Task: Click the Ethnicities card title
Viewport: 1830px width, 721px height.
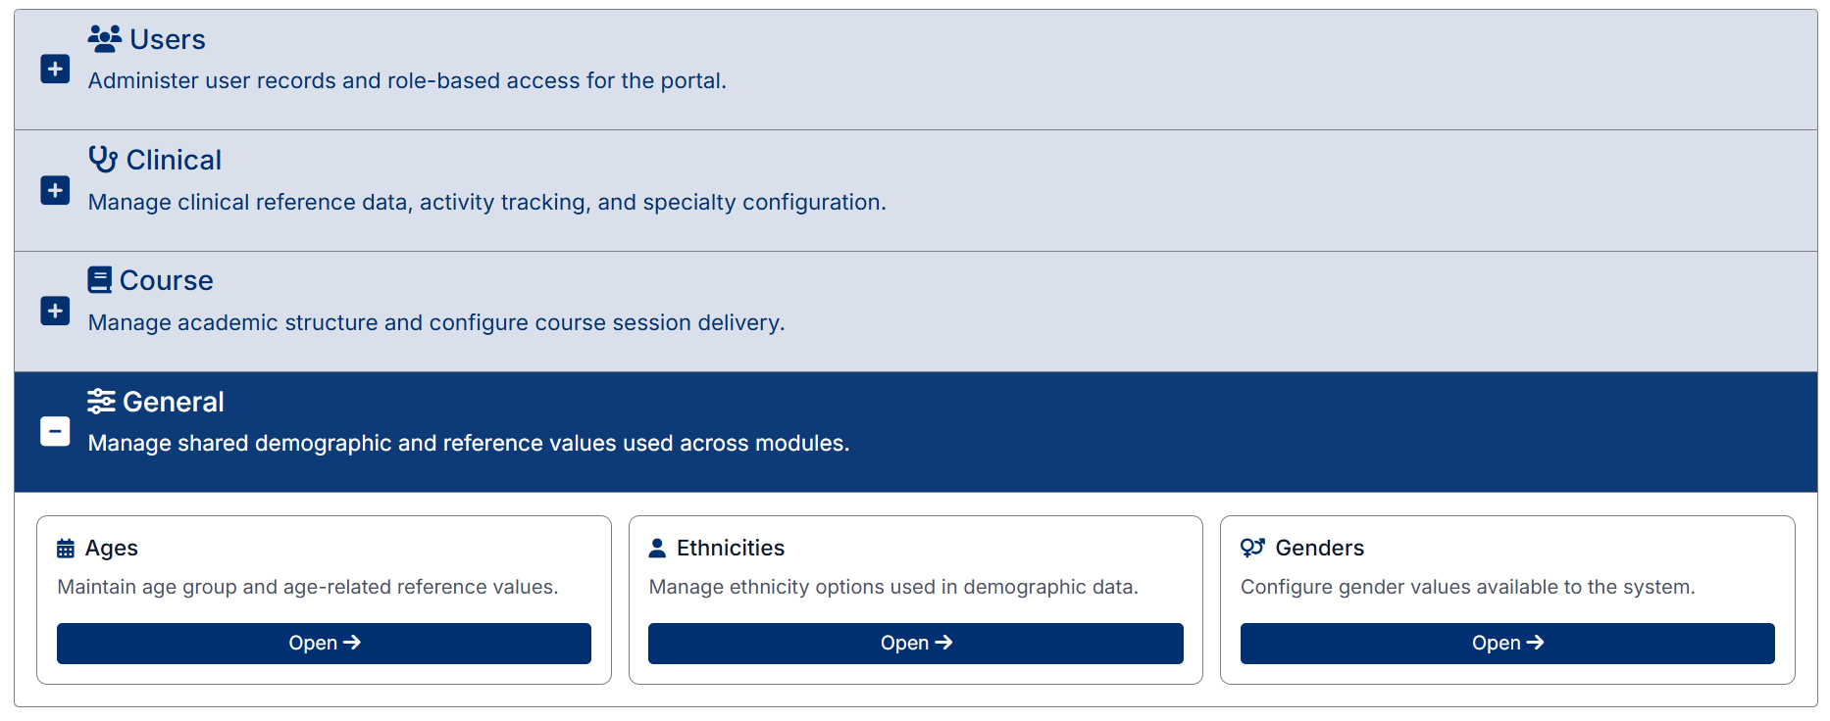Action: [731, 549]
